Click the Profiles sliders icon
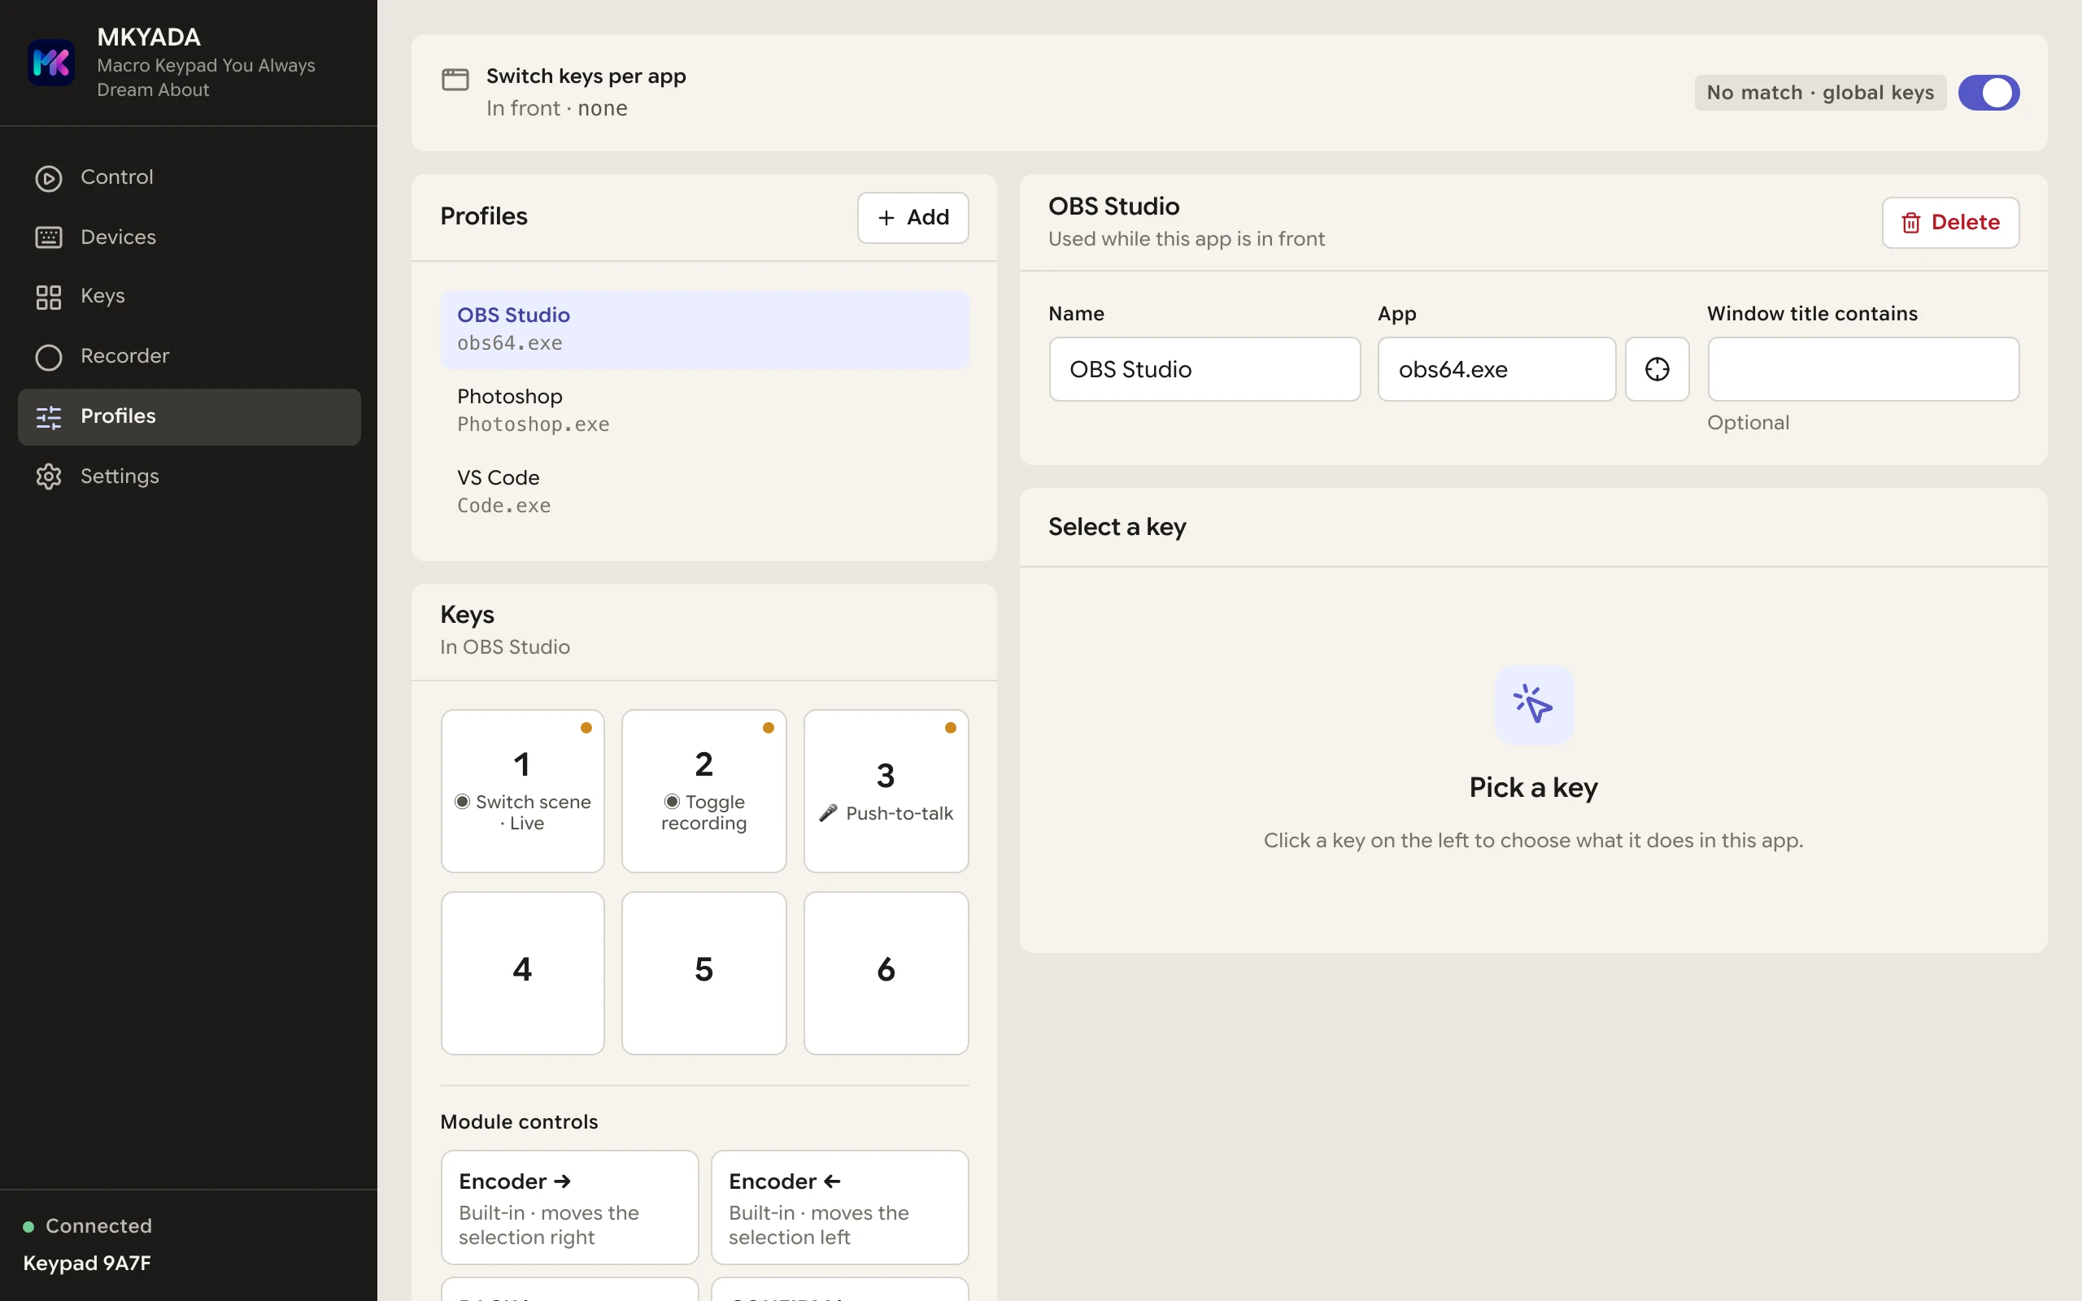 point(48,417)
